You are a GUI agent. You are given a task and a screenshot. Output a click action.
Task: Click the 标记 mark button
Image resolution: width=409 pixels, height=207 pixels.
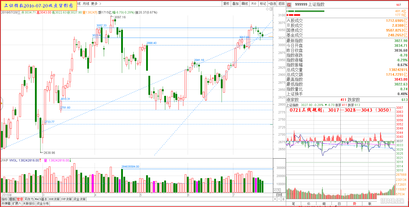coord(263,4)
